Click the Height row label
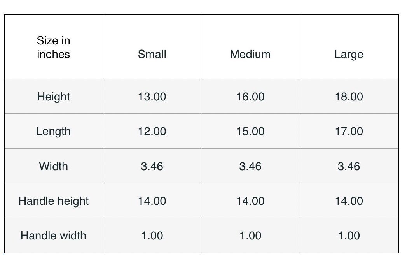The width and height of the screenshot is (407, 255). point(54,97)
